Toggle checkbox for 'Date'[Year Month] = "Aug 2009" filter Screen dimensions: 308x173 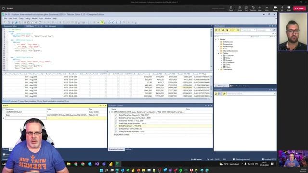click(116, 121)
